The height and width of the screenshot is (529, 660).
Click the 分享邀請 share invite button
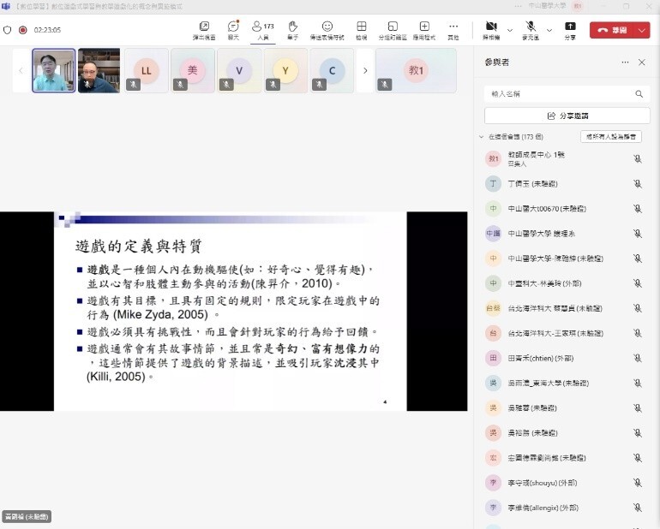coord(567,116)
